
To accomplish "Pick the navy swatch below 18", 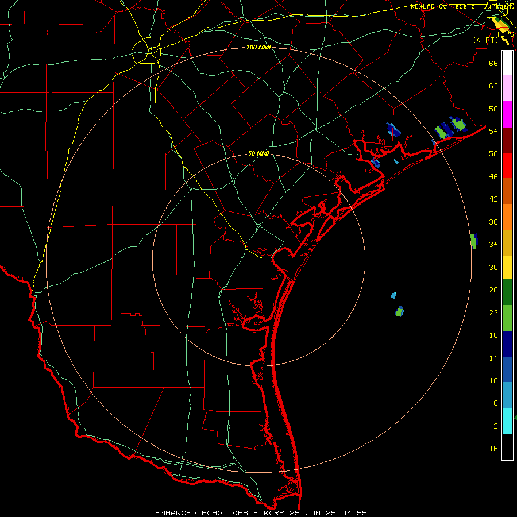I will pyautogui.click(x=507, y=345).
